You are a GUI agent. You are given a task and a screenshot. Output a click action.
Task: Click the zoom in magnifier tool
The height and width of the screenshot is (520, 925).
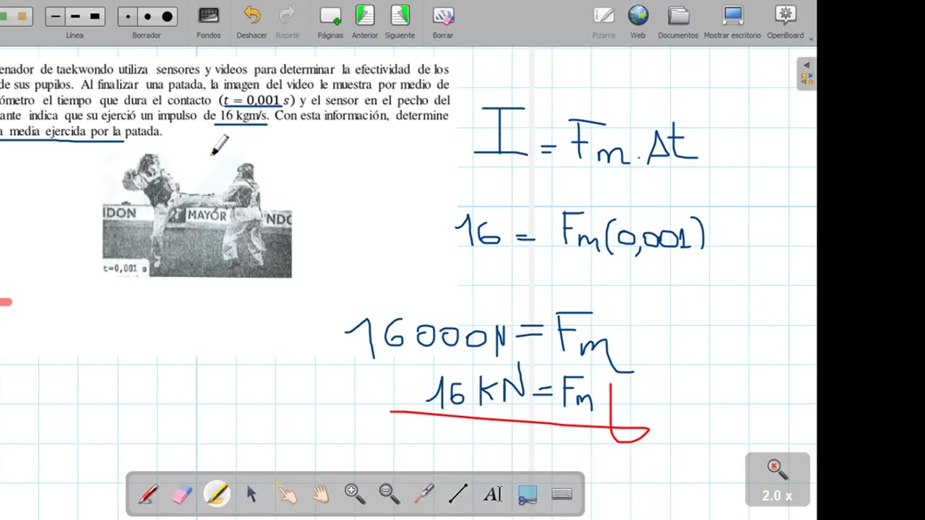(354, 494)
